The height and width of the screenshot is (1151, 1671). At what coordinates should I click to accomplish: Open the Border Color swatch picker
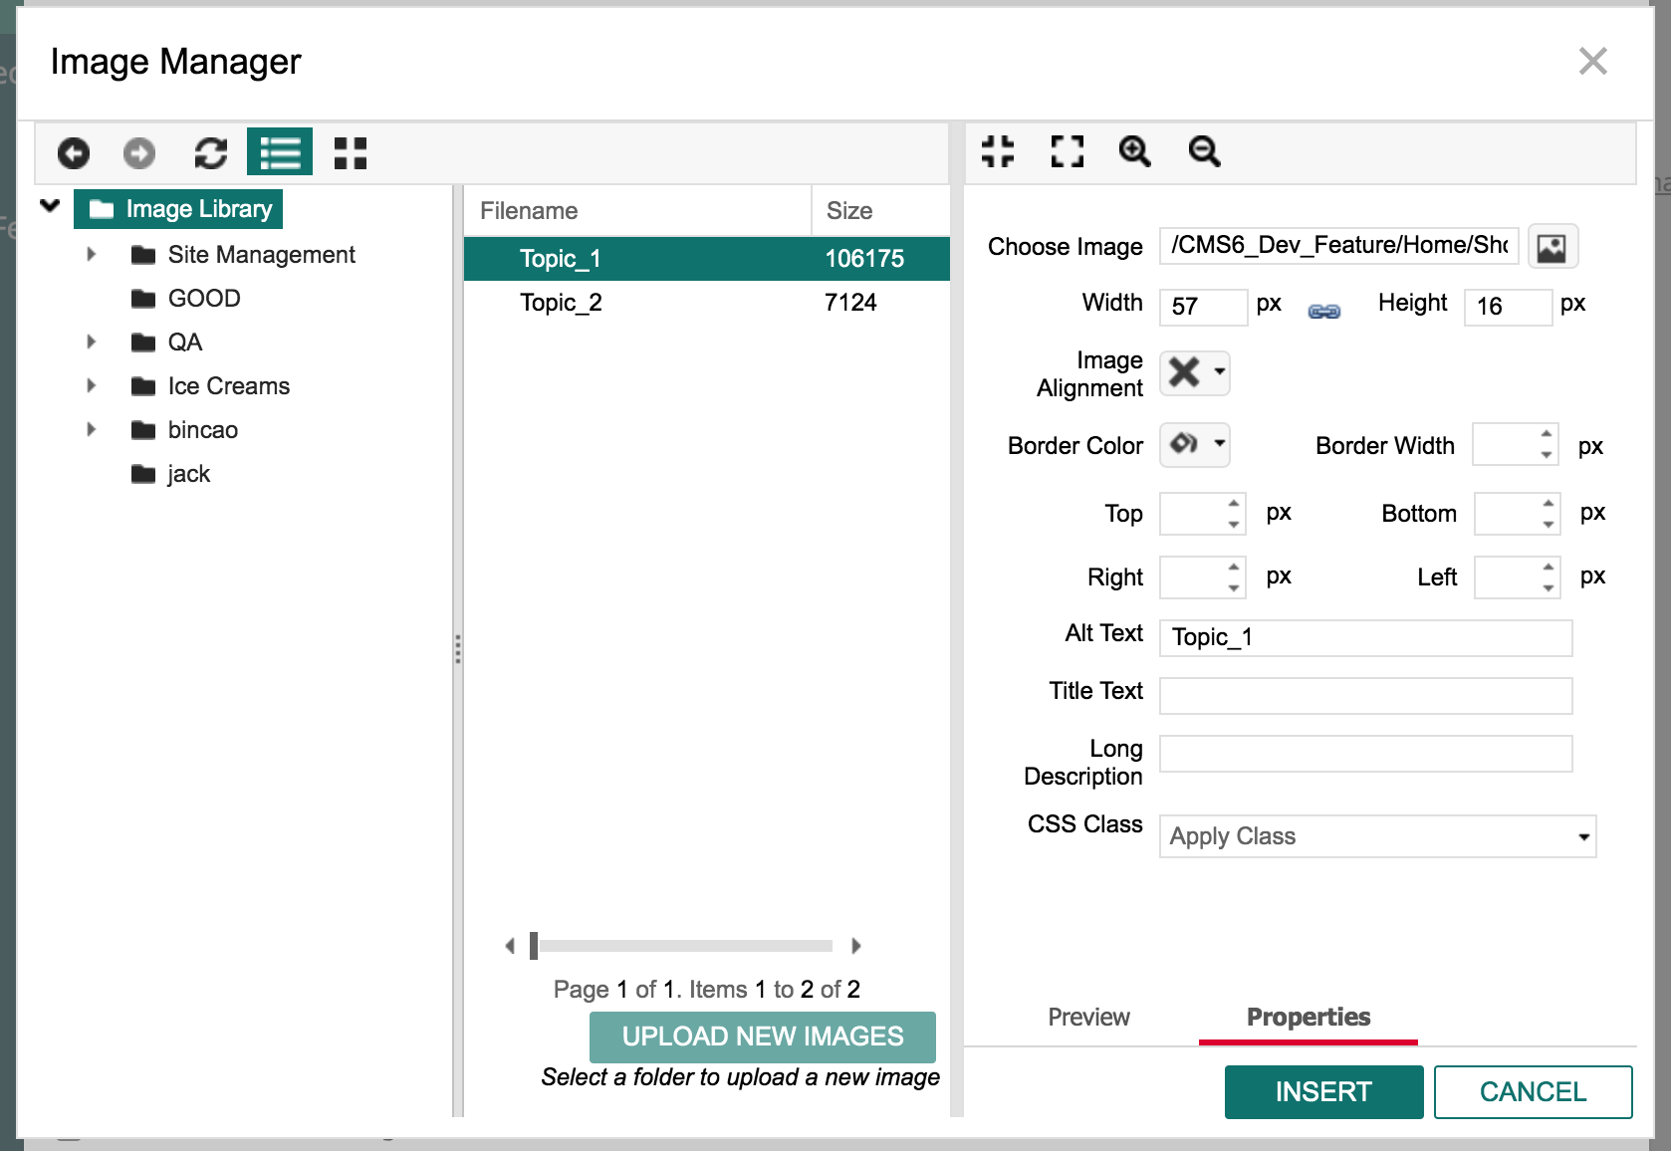coord(1194,445)
